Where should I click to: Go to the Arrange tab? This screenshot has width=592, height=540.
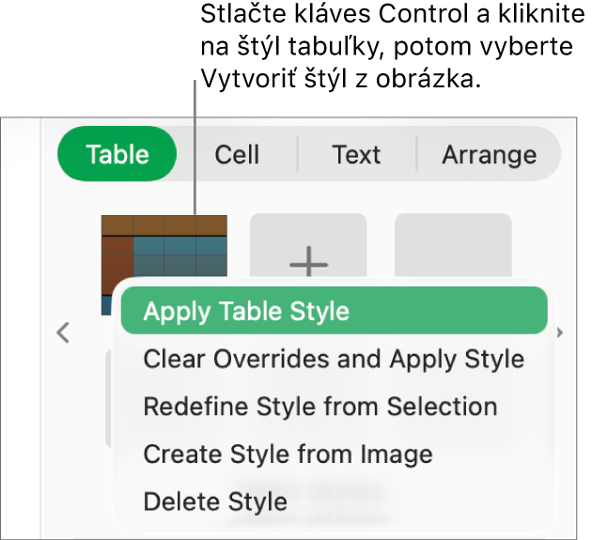pyautogui.click(x=489, y=154)
